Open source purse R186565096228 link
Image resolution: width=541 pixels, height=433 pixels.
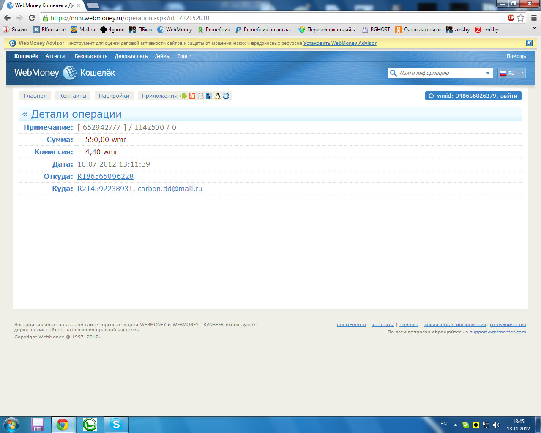click(105, 176)
